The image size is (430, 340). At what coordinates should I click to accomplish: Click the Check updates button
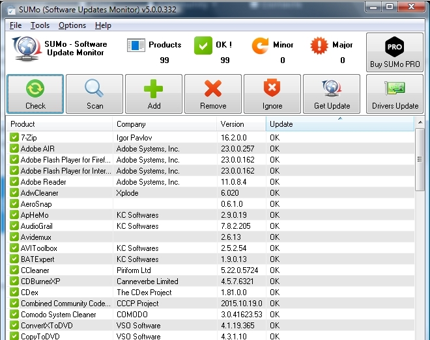point(35,94)
